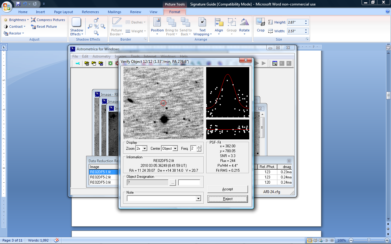The width and height of the screenshot is (391, 244).
Task: Open the Microsoft Word Help icon
Action: pos(388,12)
